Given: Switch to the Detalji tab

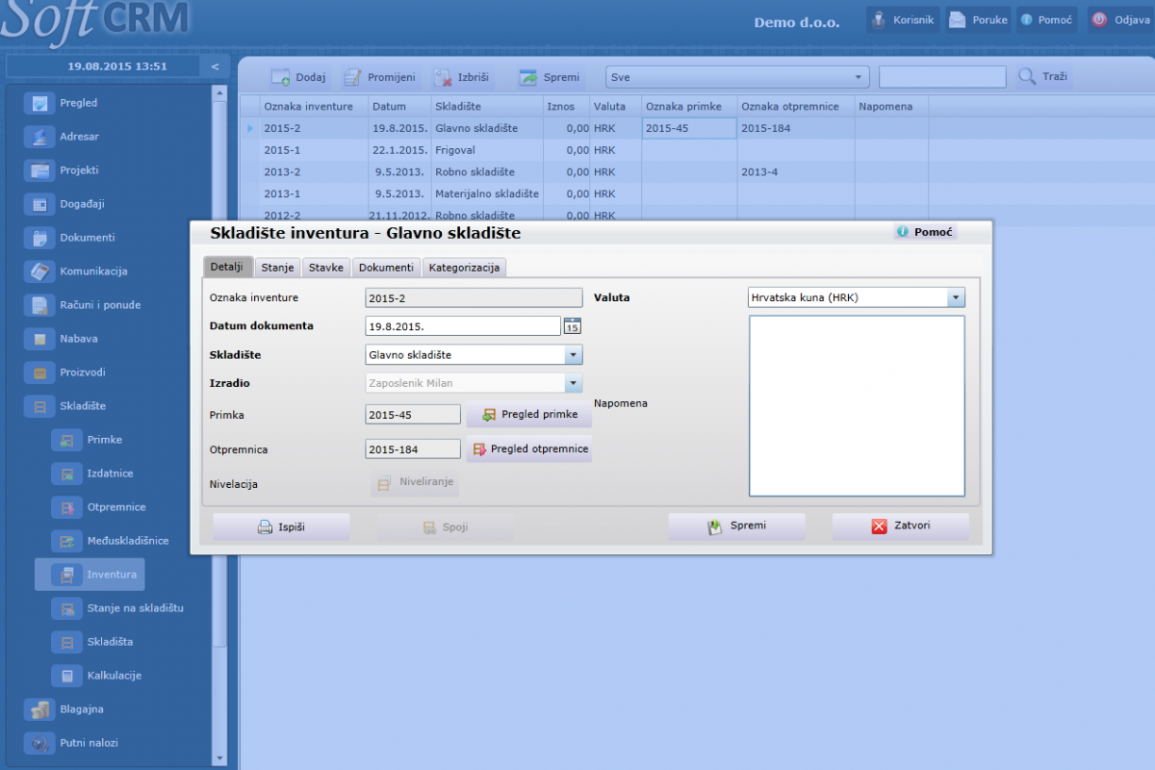Looking at the screenshot, I should [x=228, y=267].
